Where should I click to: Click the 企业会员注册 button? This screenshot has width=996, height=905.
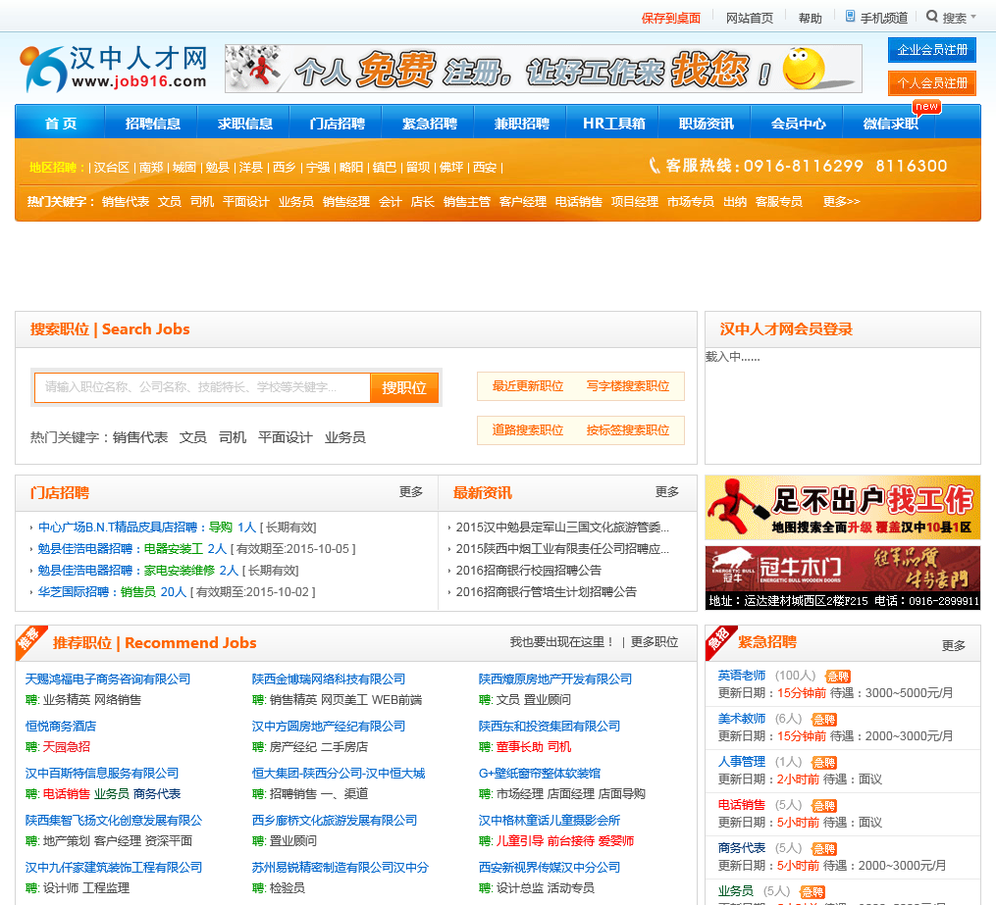point(932,50)
